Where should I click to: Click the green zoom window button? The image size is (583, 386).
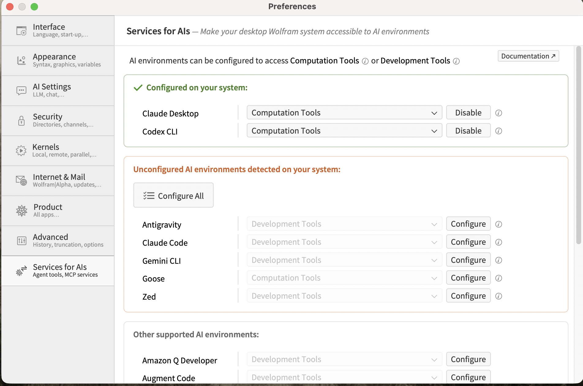[34, 6]
